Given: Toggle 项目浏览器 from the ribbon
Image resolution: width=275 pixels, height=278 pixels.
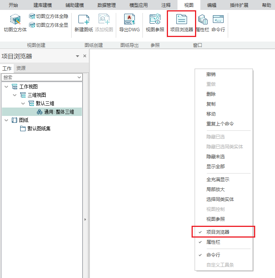Looking at the screenshot, I should coord(182,23).
